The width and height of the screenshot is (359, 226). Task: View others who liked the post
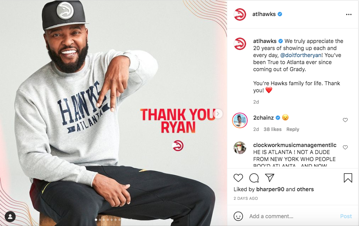[x=305, y=189]
